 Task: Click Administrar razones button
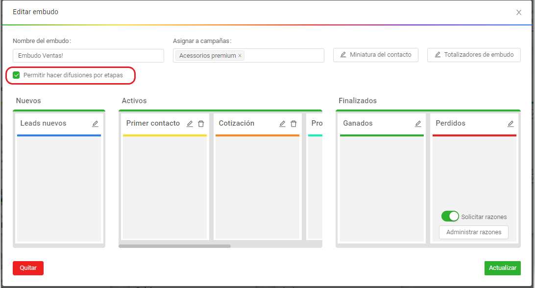coord(474,232)
